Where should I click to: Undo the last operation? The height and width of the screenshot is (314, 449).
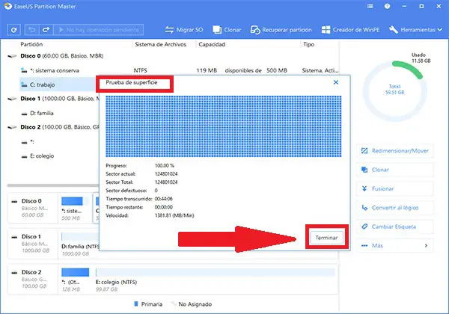click(x=32, y=30)
